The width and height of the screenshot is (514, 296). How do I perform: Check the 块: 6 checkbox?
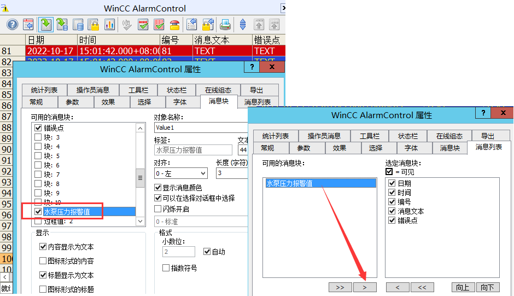pyautogui.click(x=38, y=165)
